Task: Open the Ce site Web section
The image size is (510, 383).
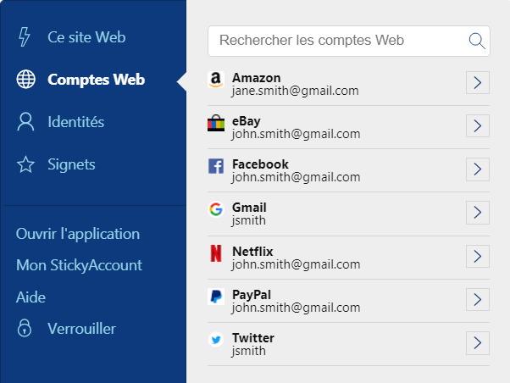Action: 86,37
